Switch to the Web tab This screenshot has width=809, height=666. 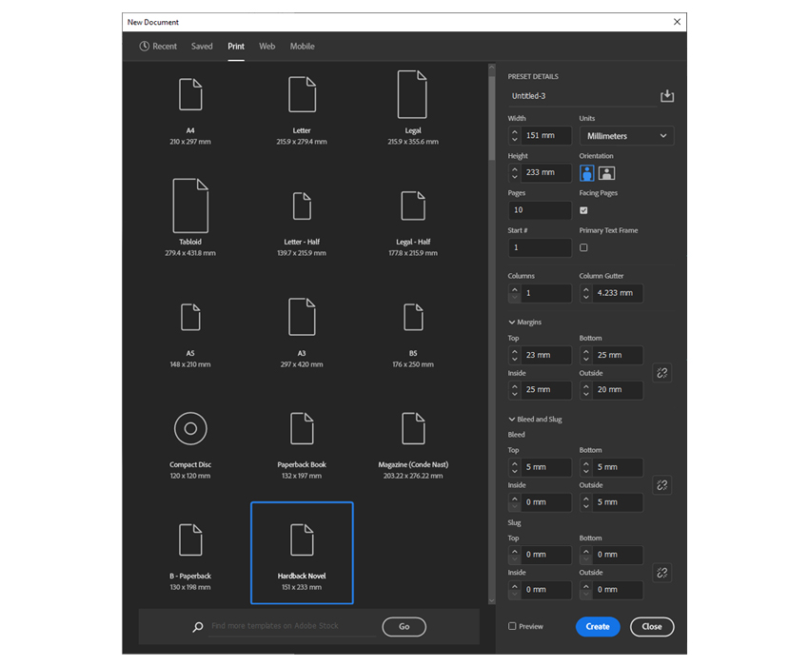pyautogui.click(x=266, y=46)
